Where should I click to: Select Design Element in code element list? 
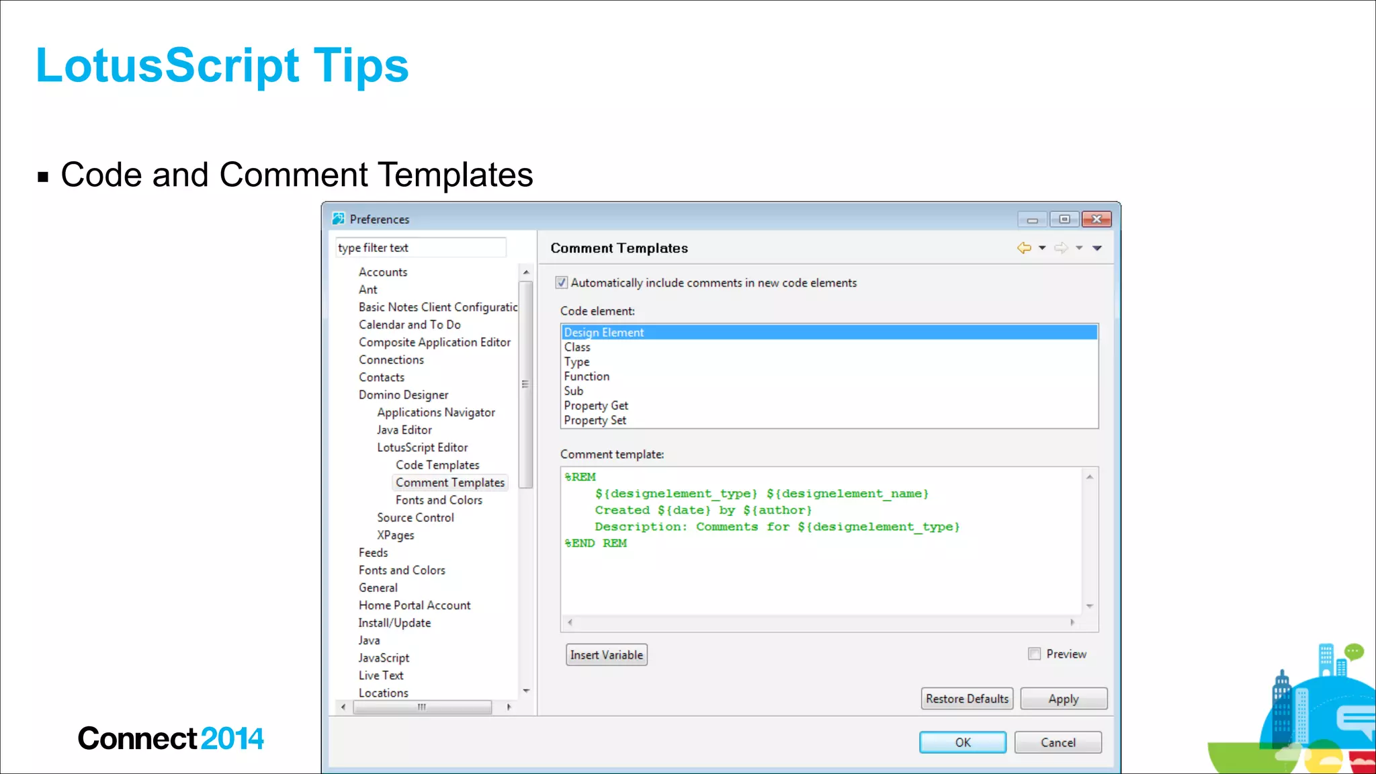click(829, 333)
